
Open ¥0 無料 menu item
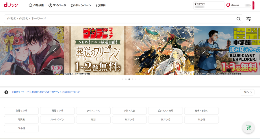tap(101, 5)
